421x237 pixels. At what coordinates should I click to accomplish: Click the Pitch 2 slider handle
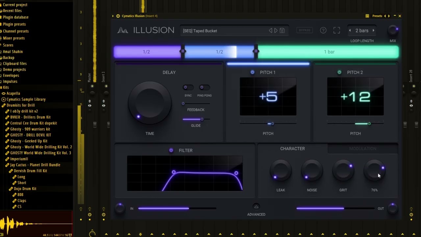(x=369, y=124)
